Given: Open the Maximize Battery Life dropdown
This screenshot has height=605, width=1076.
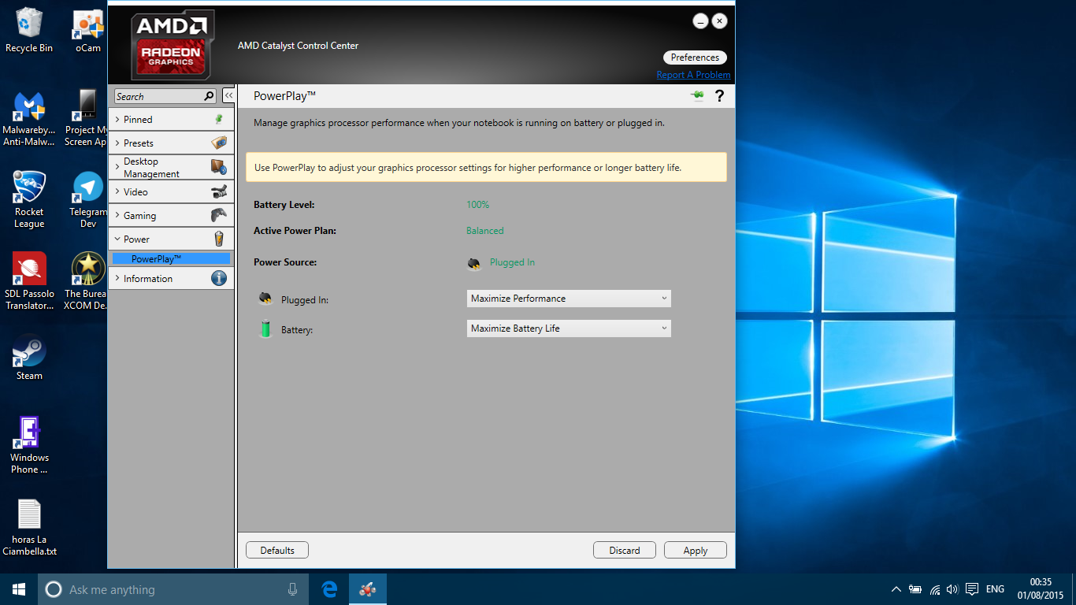Looking at the screenshot, I should coord(568,328).
